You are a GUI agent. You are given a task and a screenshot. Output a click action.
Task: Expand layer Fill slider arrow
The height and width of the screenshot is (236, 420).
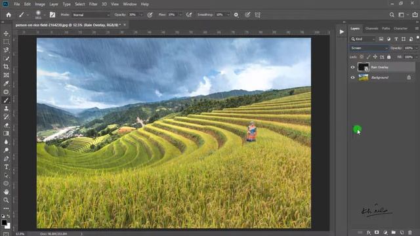(417, 57)
